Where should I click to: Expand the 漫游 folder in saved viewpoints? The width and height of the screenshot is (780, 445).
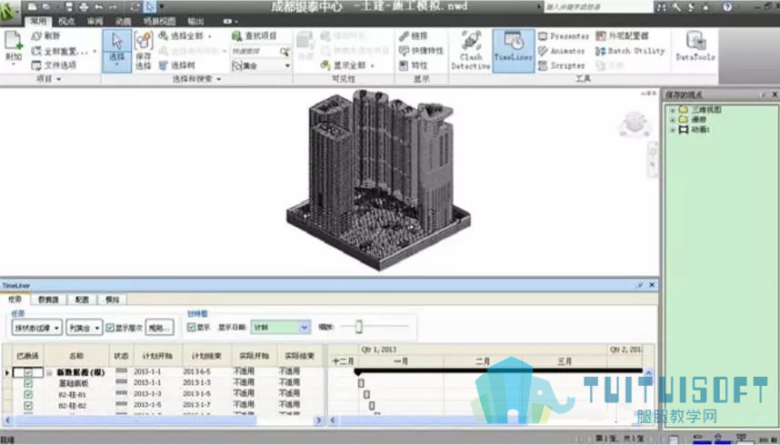672,120
